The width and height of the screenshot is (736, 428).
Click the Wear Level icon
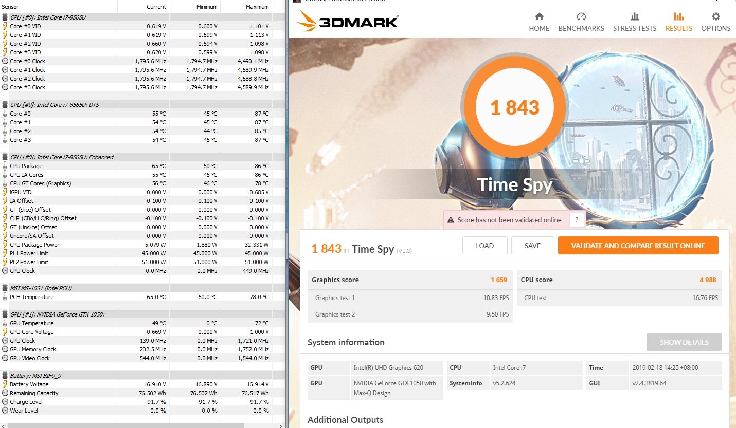5,410
